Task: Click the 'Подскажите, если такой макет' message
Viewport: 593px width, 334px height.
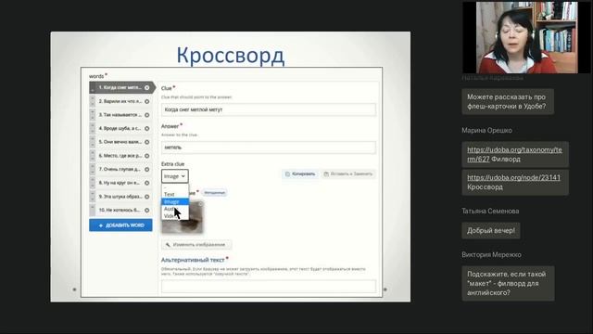Action: tap(508, 283)
